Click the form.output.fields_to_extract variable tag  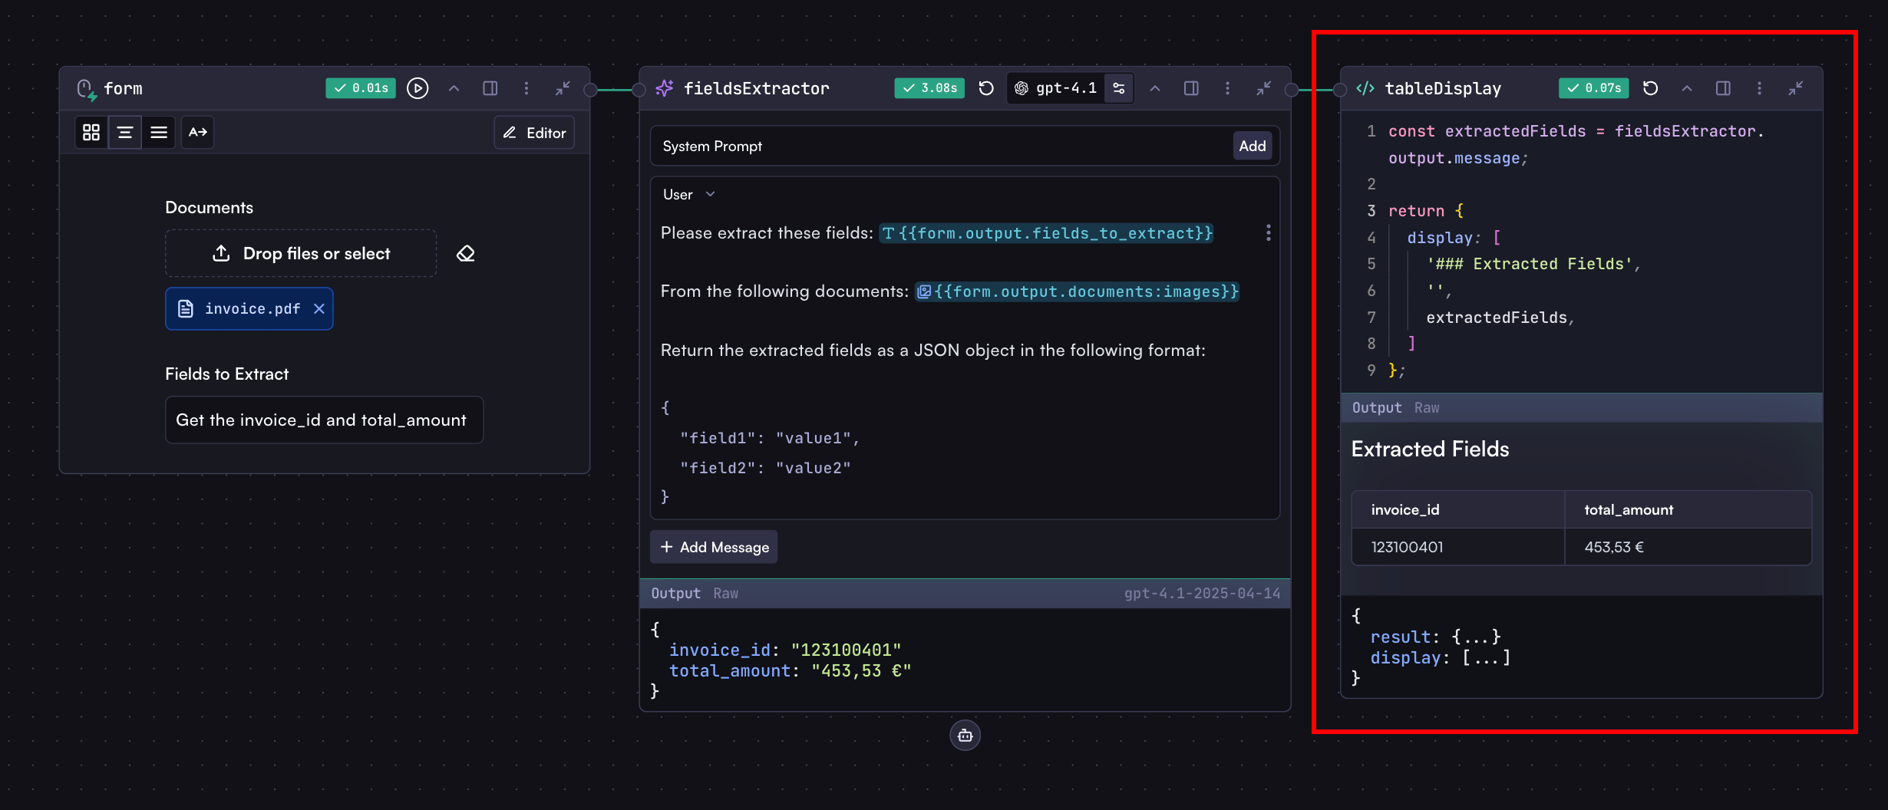(x=1046, y=233)
